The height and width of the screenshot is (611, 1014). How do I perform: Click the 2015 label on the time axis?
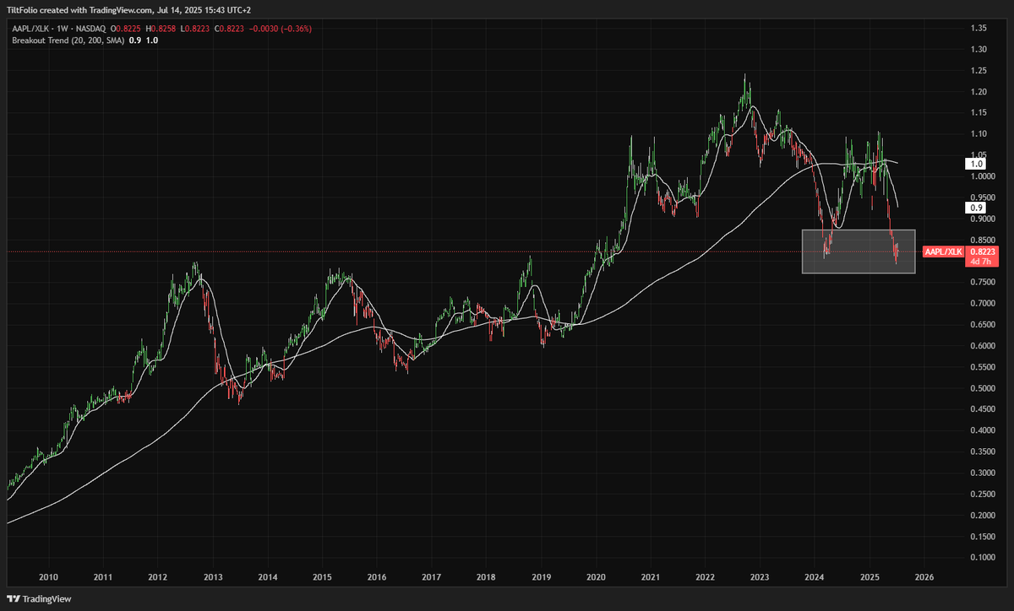tap(322, 578)
